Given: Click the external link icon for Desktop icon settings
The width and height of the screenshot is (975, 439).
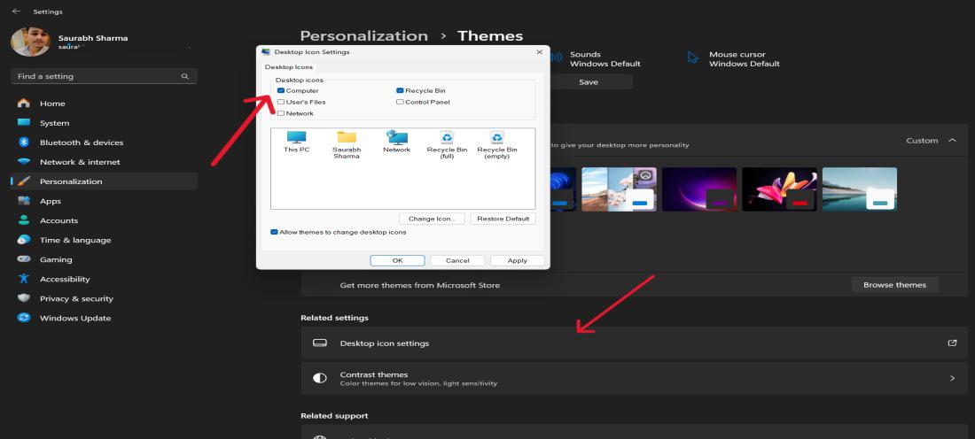Looking at the screenshot, I should (x=952, y=343).
